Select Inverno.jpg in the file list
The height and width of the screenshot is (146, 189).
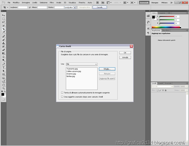(71, 74)
